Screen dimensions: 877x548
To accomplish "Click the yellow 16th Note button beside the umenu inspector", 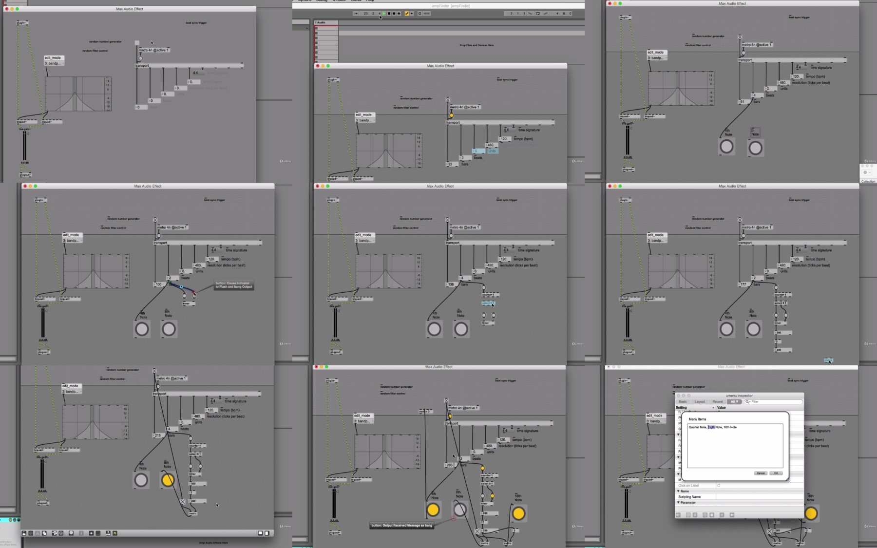I will 811,513.
